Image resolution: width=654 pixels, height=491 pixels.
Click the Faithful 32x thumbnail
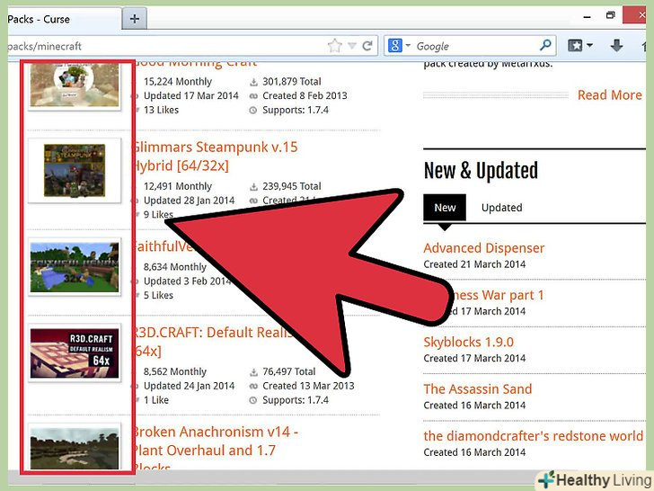click(75, 267)
